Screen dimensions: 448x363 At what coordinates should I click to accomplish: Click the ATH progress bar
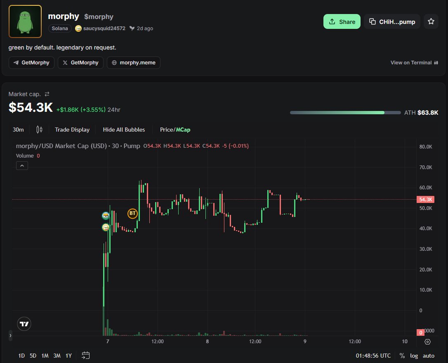click(x=345, y=113)
